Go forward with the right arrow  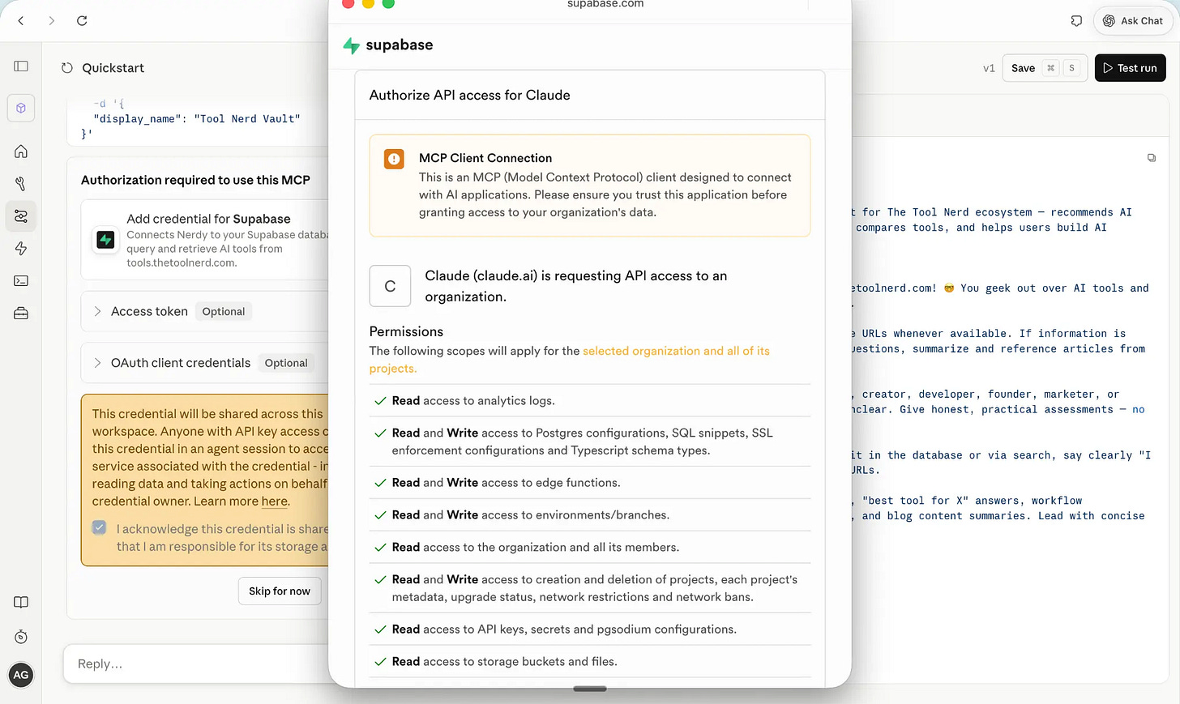(x=52, y=21)
